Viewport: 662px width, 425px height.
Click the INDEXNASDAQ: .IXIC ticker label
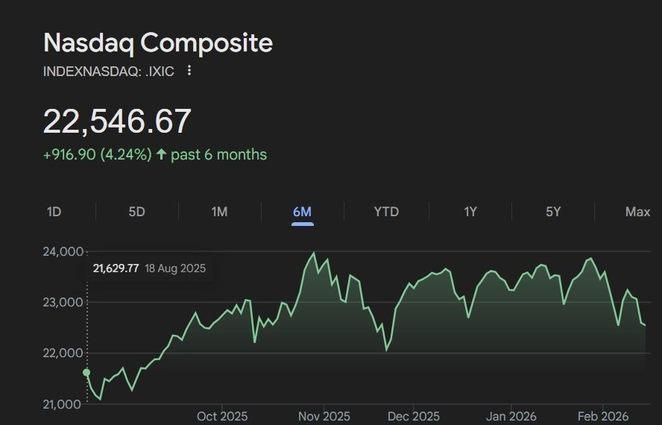(x=110, y=71)
